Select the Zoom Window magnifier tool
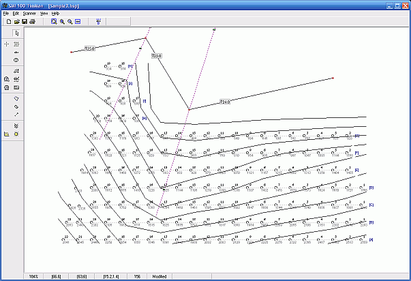 (x=54, y=22)
